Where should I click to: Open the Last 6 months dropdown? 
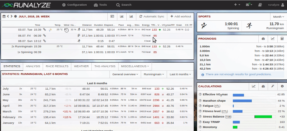[x=180, y=74]
